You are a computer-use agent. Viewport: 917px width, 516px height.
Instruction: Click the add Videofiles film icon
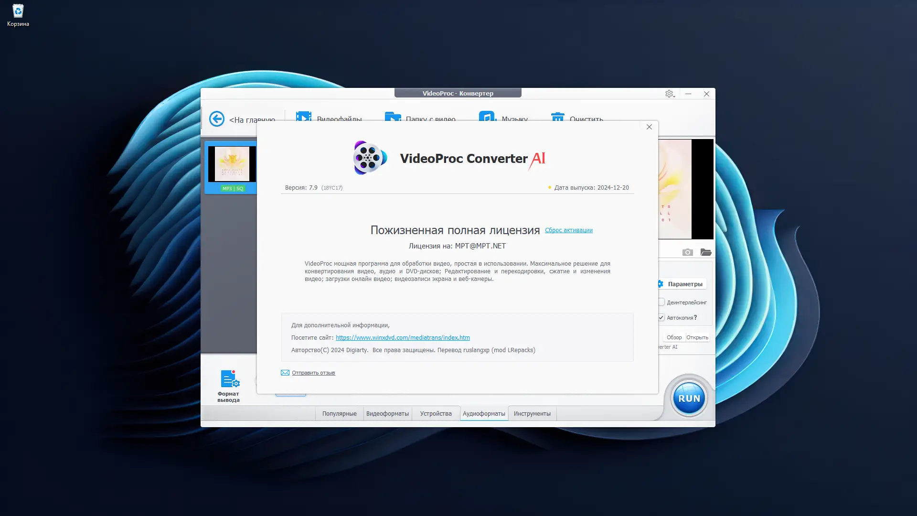tap(303, 116)
